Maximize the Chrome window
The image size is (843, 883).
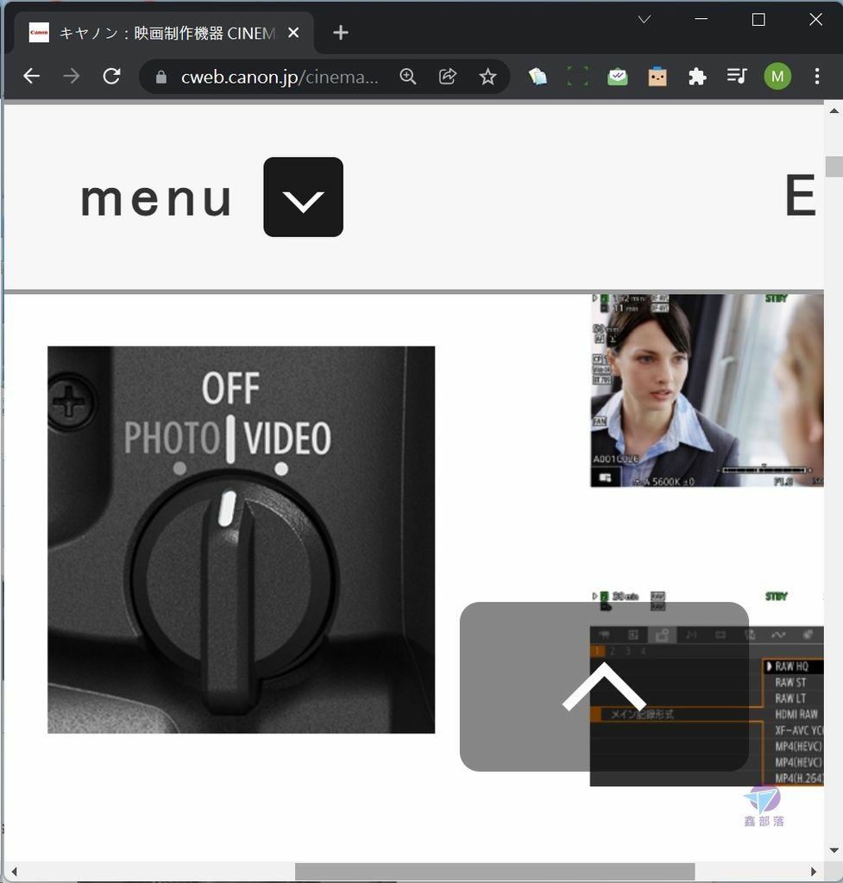click(x=758, y=20)
